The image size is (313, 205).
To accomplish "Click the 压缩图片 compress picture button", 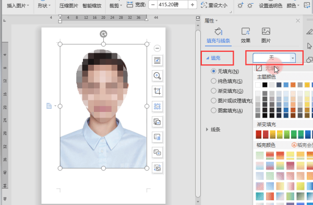I will [69, 6].
